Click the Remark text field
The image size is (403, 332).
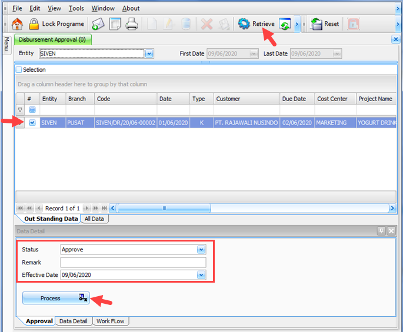[x=133, y=263]
